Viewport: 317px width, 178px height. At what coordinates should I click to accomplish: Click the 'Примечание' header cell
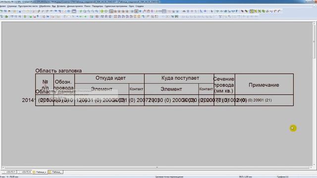264,85
